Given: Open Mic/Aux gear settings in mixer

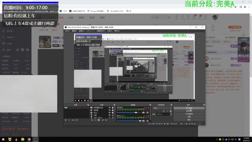Looking at the screenshot, I should [147, 121].
